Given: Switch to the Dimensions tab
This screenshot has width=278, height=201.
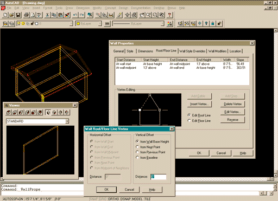Looking at the screenshot, I should 146,51.
